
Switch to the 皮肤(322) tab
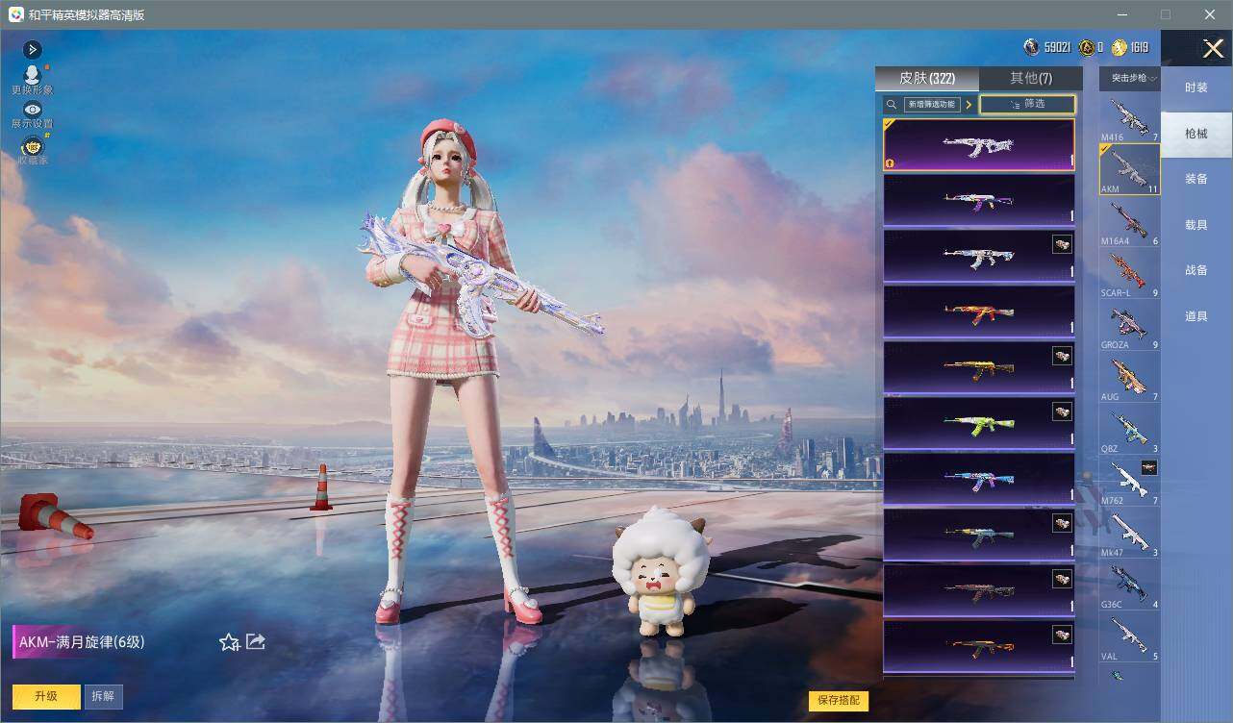(x=927, y=78)
